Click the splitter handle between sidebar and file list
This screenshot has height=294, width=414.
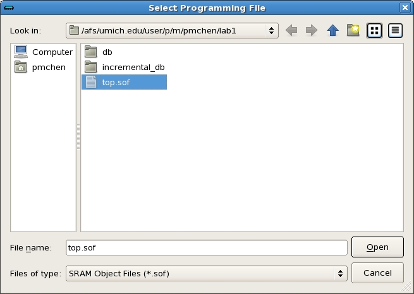point(78,137)
